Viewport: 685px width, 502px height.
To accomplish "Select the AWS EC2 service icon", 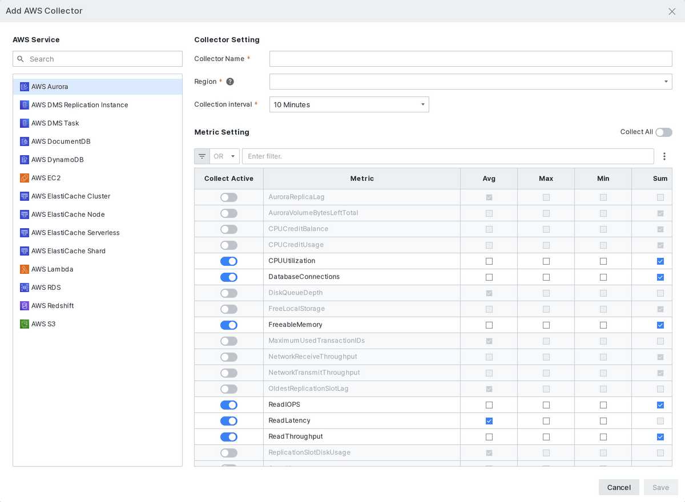I will pyautogui.click(x=25, y=178).
